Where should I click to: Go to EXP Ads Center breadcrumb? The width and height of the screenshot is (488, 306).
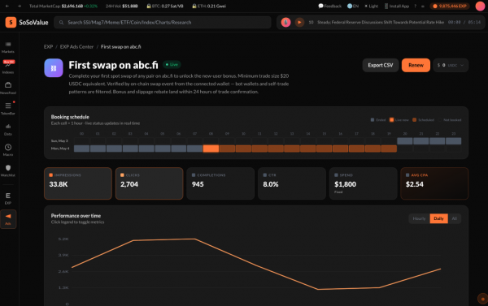tap(76, 46)
